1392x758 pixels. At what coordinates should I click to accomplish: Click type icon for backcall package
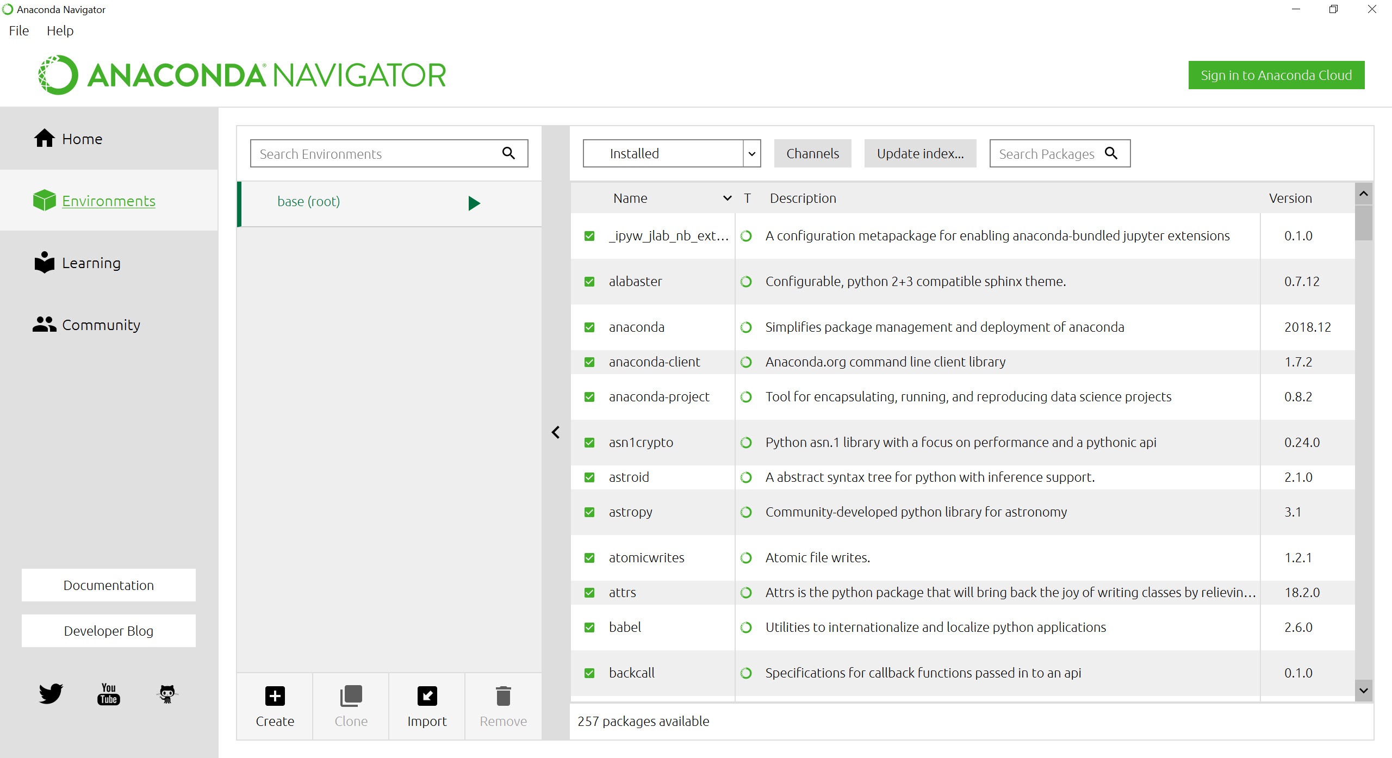pyautogui.click(x=747, y=673)
